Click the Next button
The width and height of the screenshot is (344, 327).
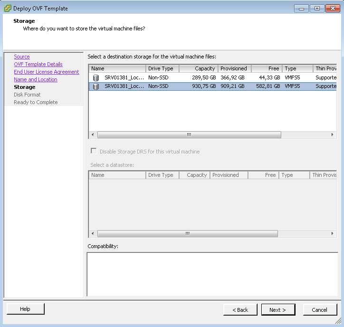[278, 309]
